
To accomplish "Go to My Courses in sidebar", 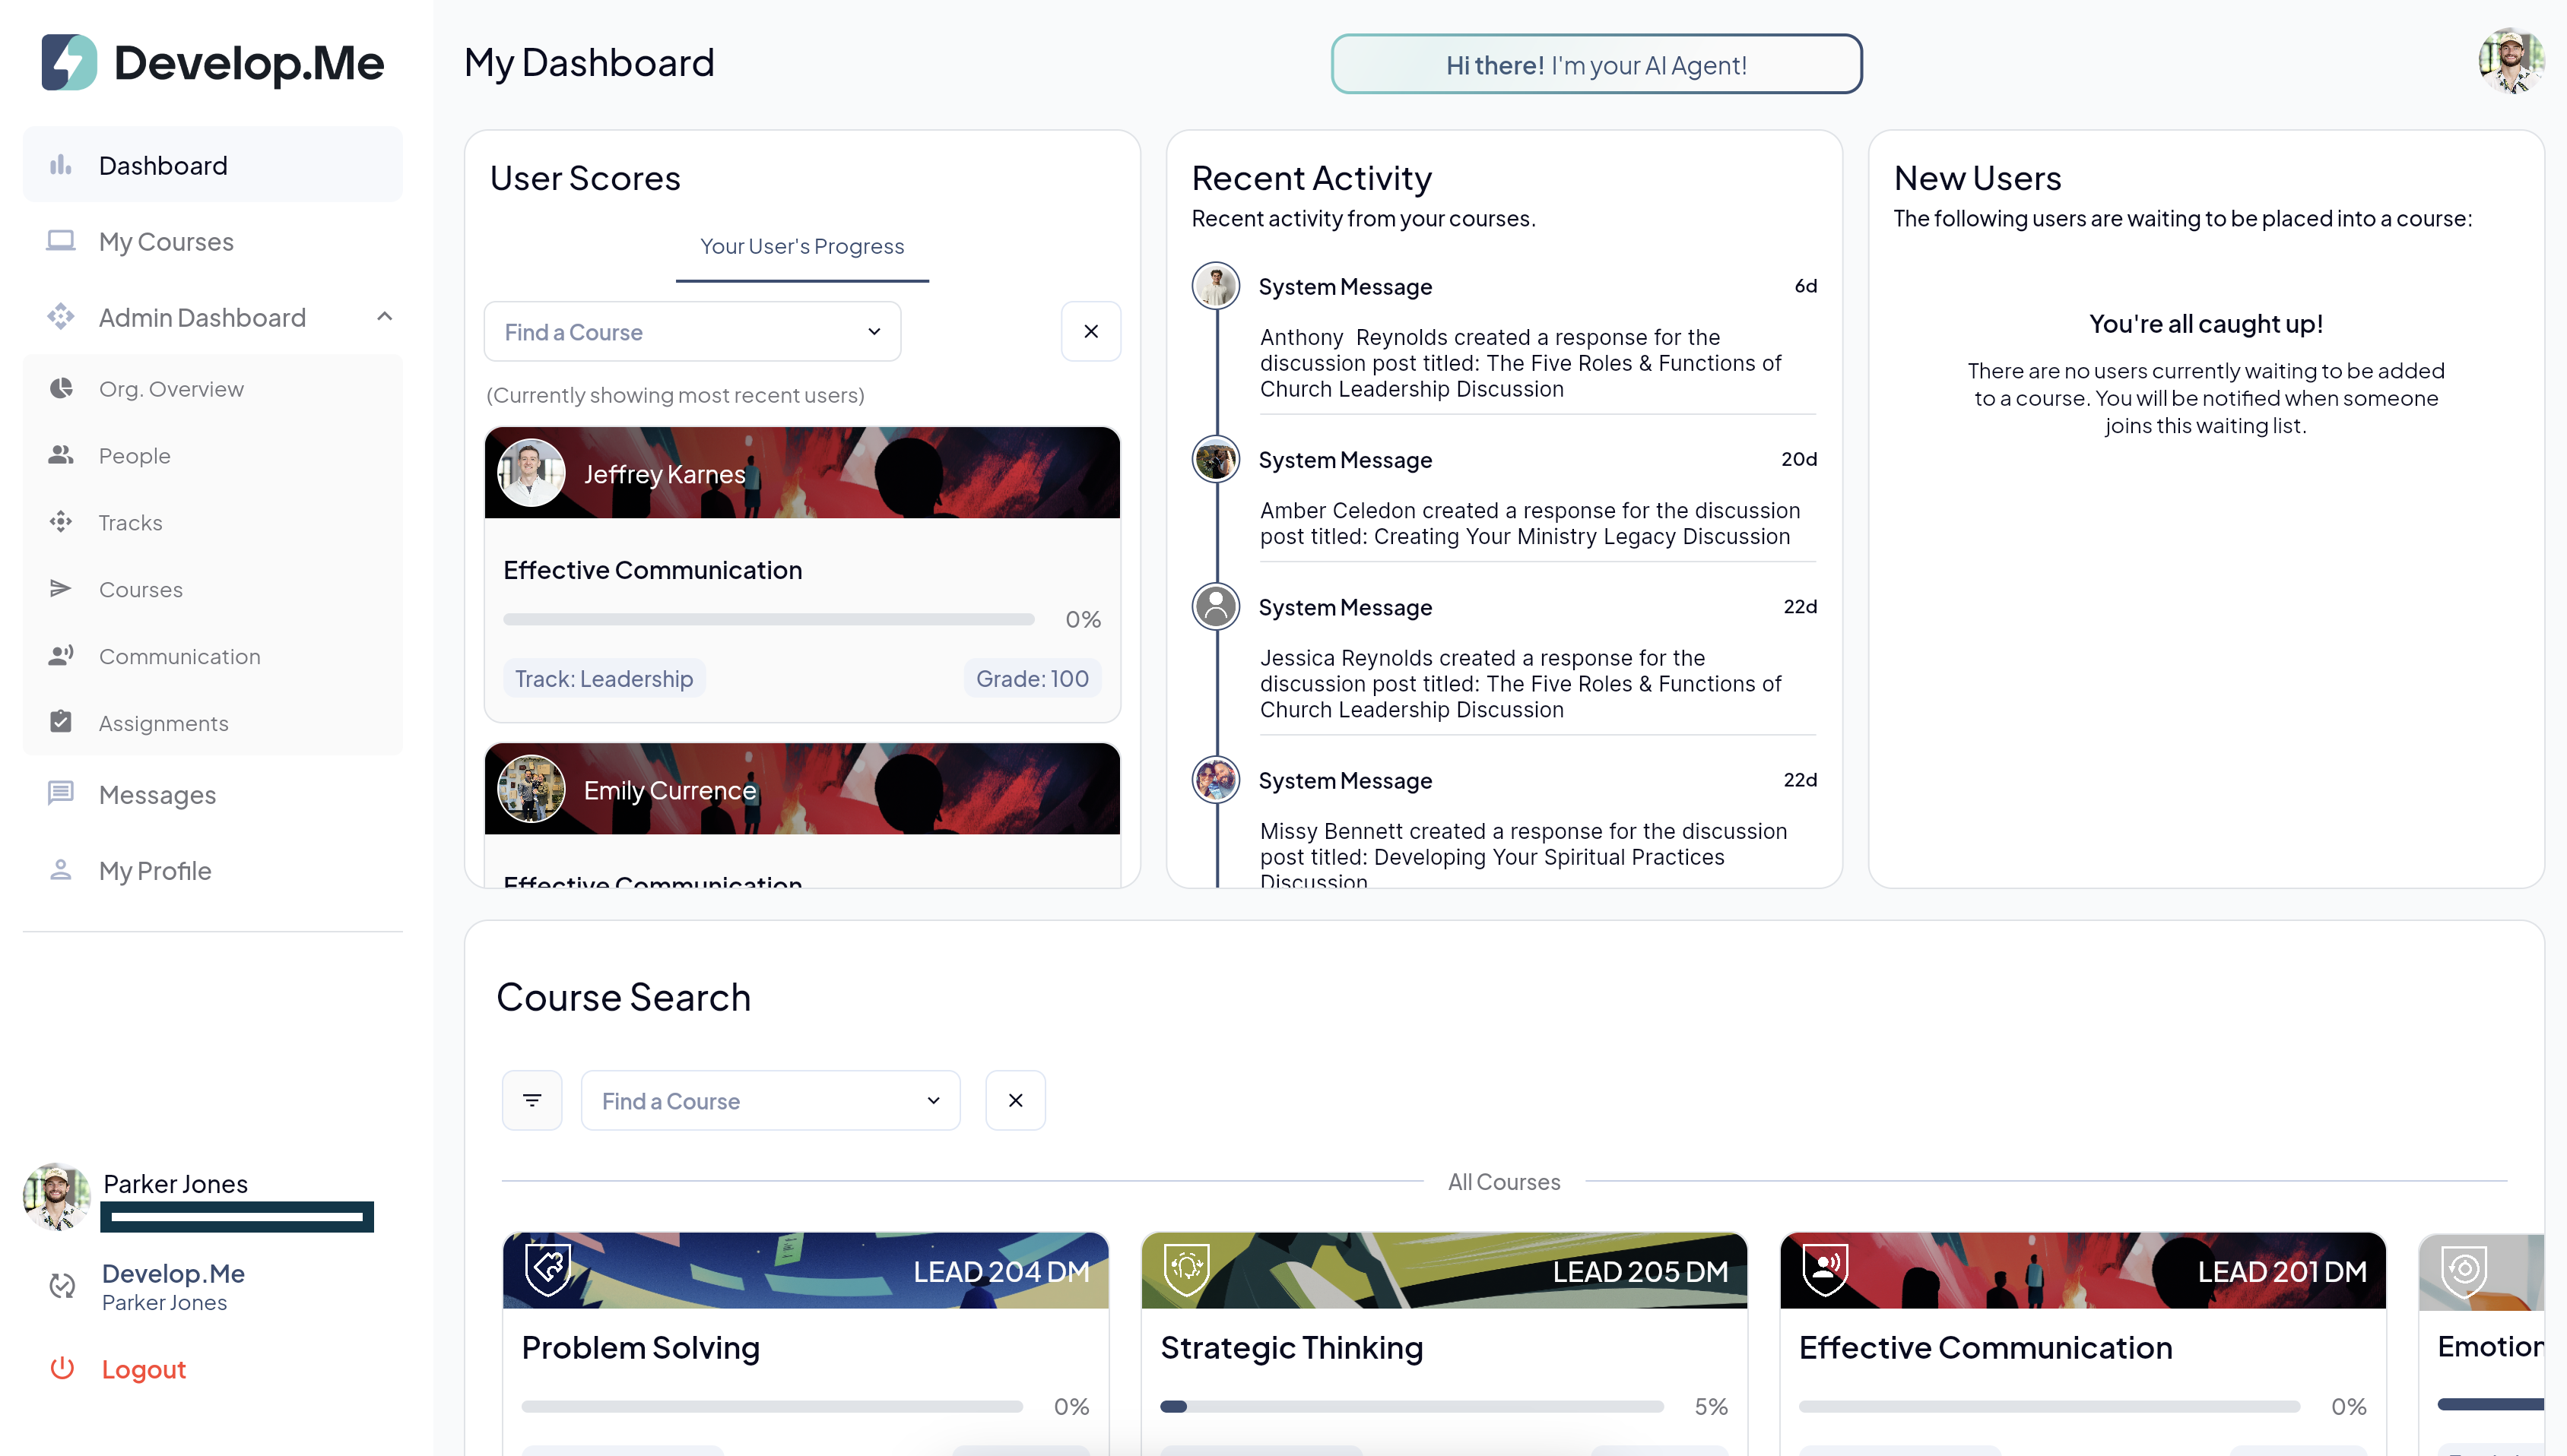I will click(166, 241).
